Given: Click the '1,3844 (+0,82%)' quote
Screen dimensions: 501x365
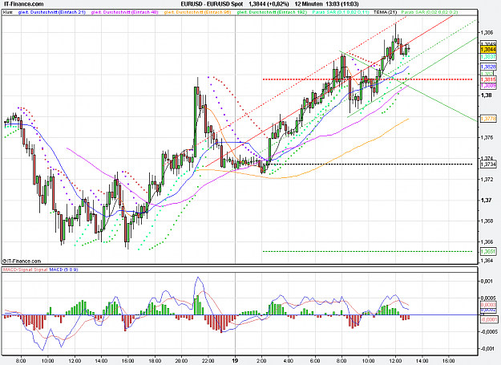Looking at the screenshot, I should (x=269, y=4).
